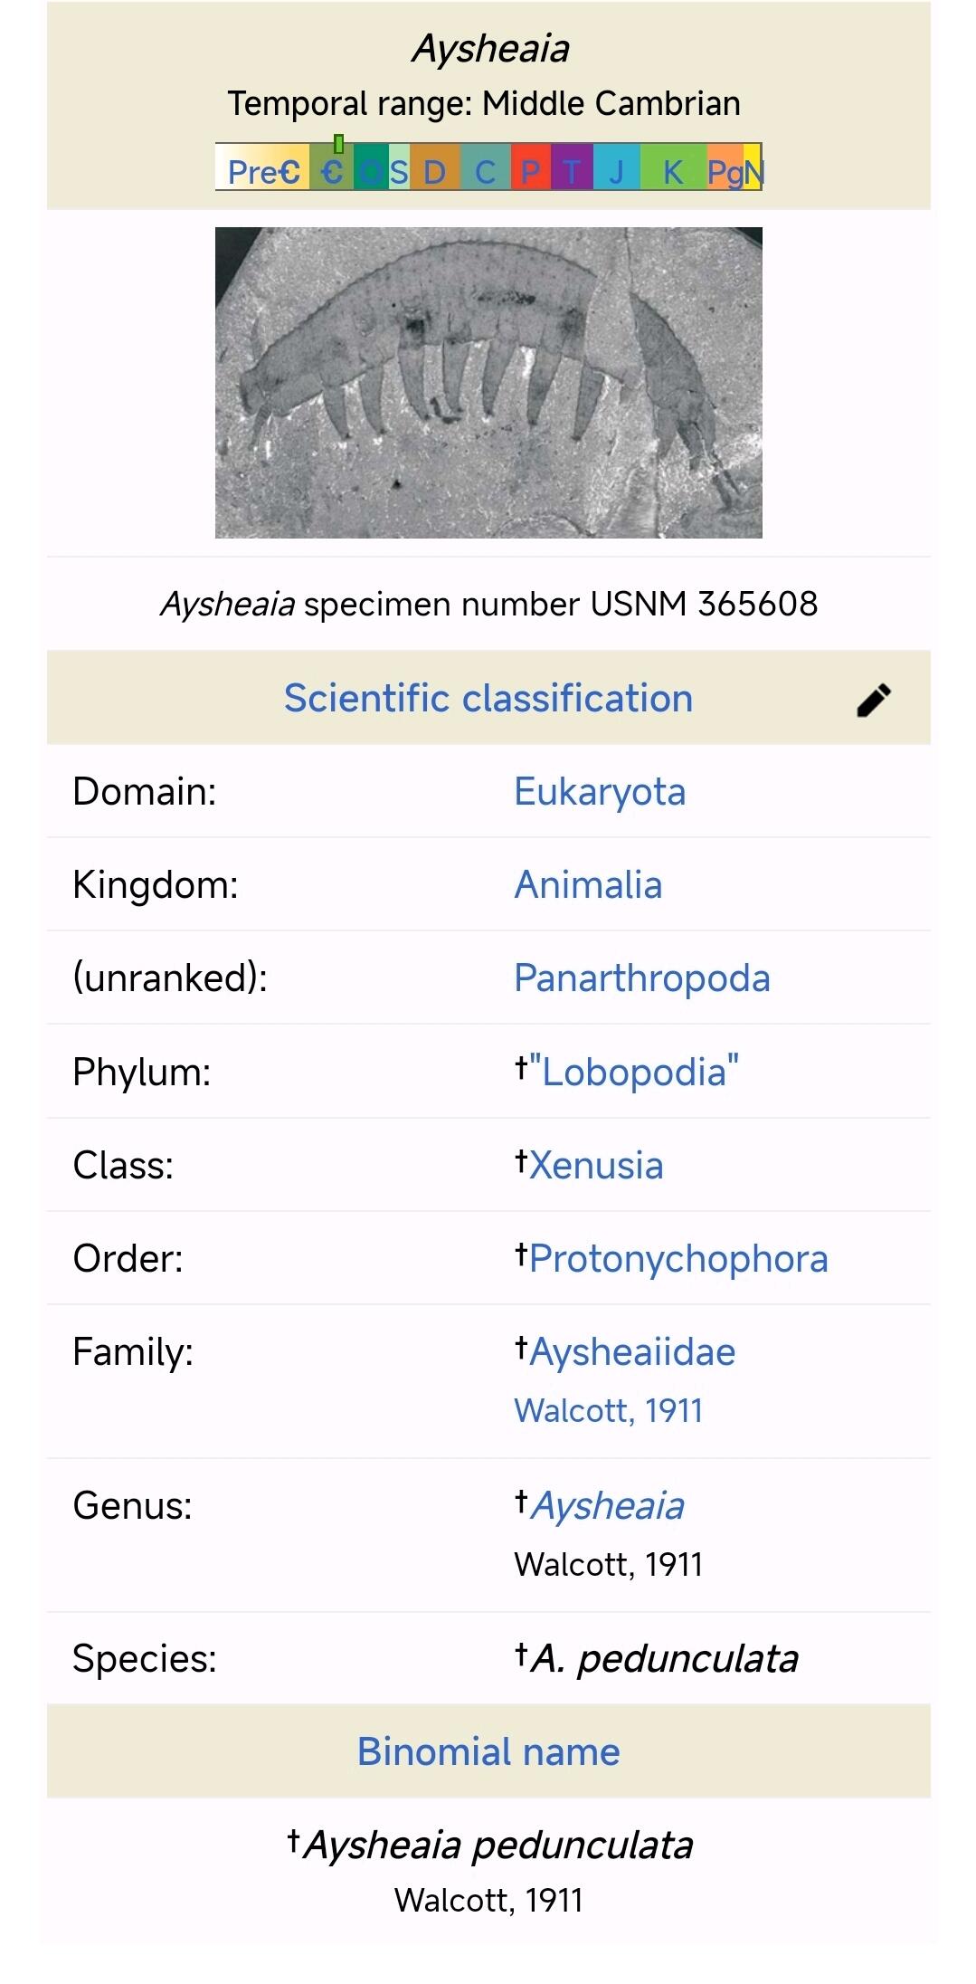Click the pencil edit icon for classification

(874, 700)
